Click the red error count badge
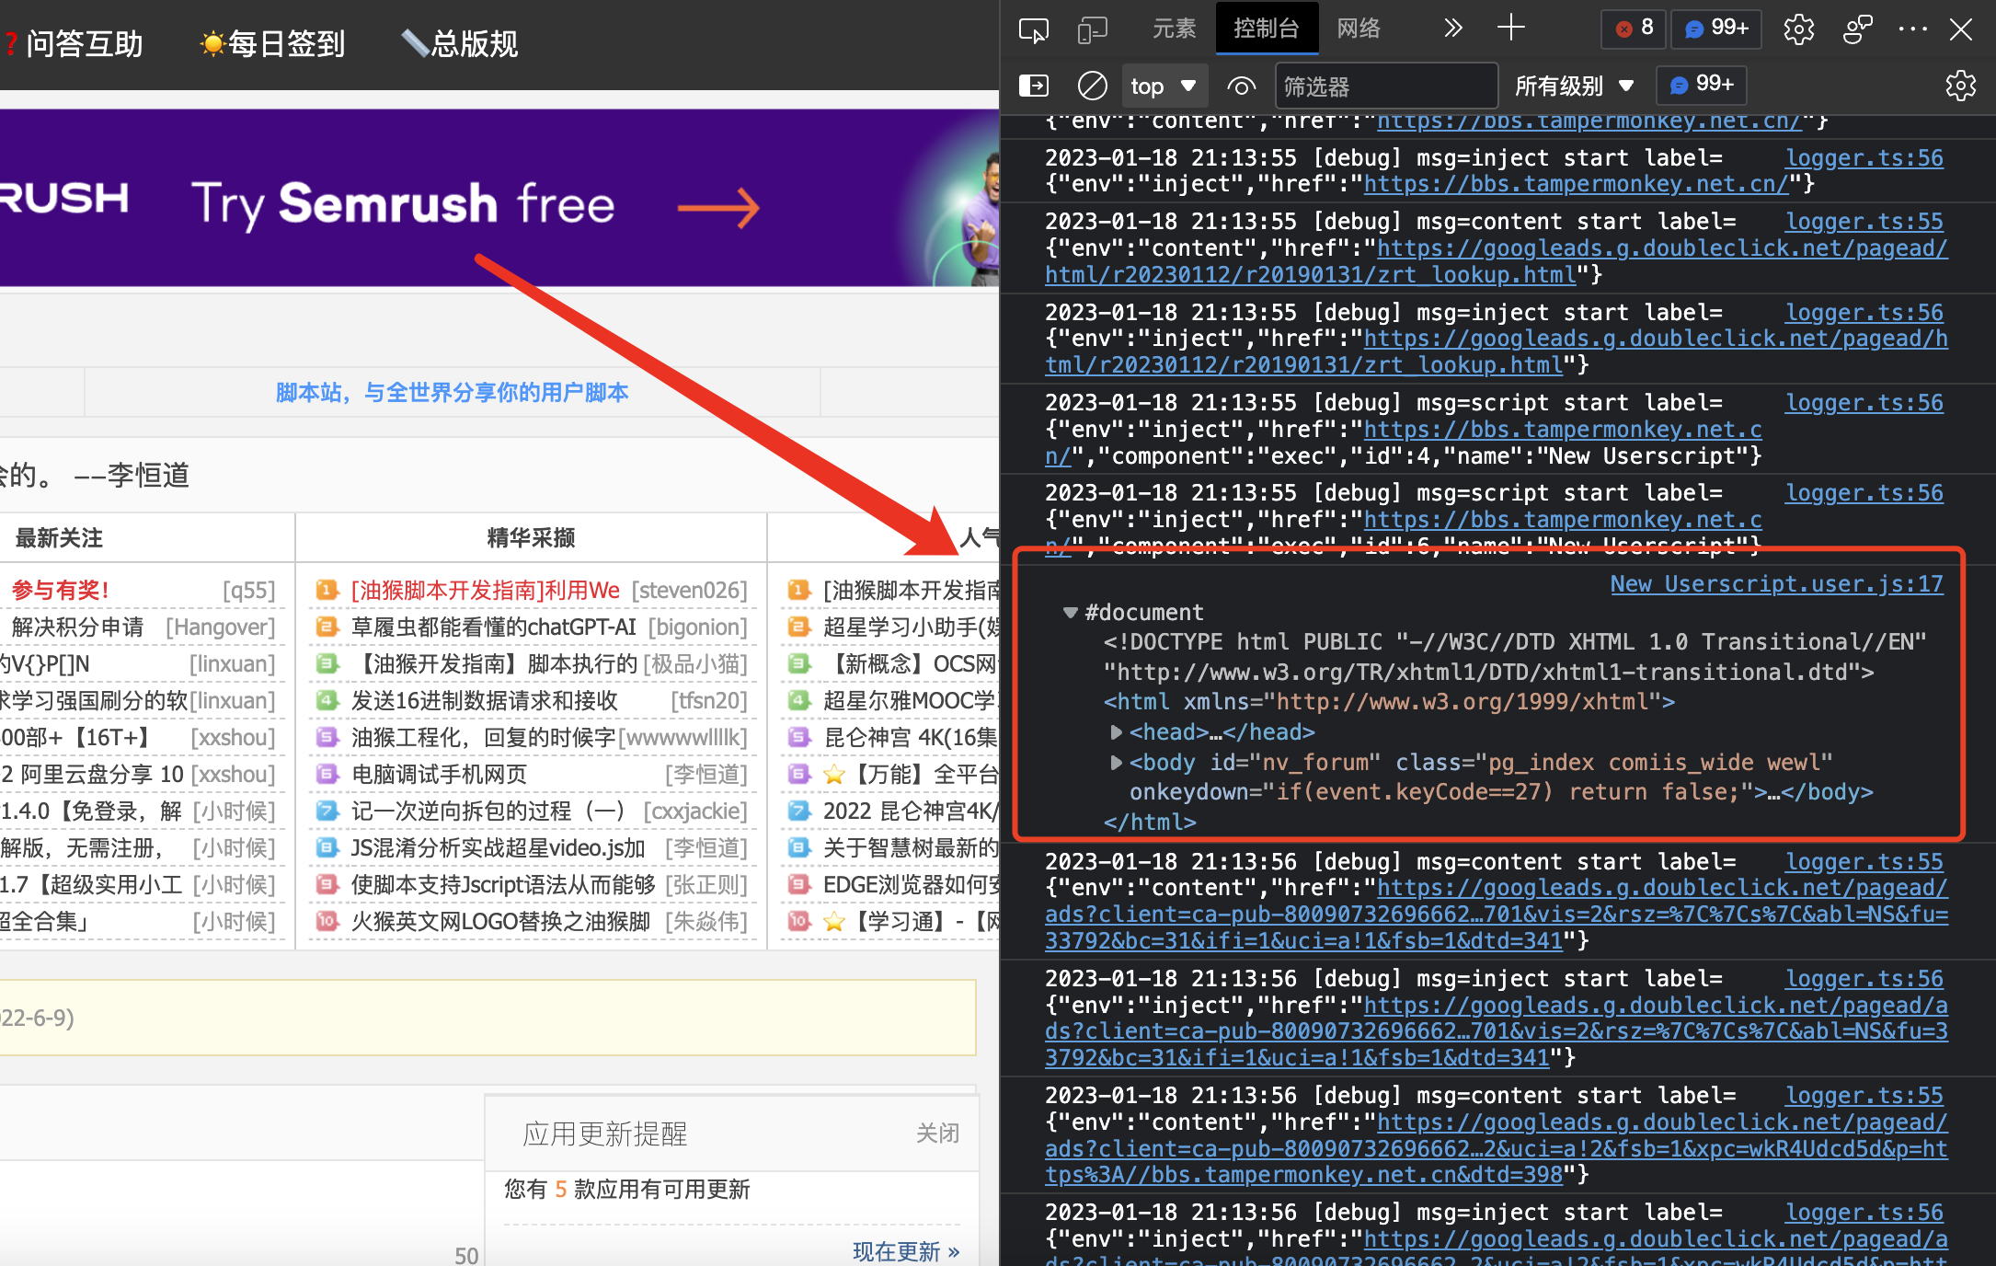The width and height of the screenshot is (1996, 1266). tap(1635, 29)
